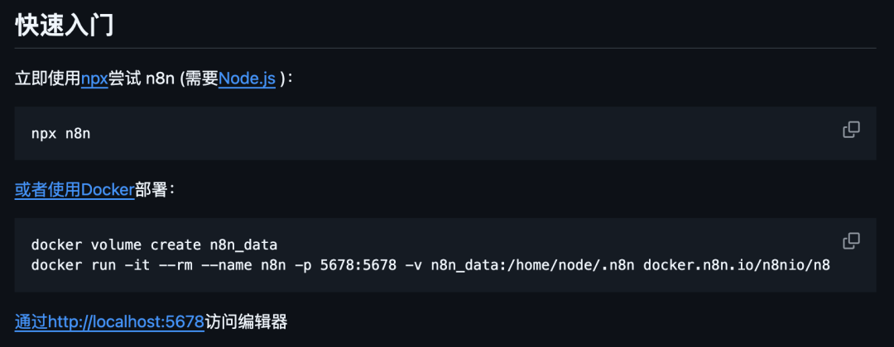Copy the docker commands block
Image resolution: width=894 pixels, height=347 pixels.
pos(851,241)
